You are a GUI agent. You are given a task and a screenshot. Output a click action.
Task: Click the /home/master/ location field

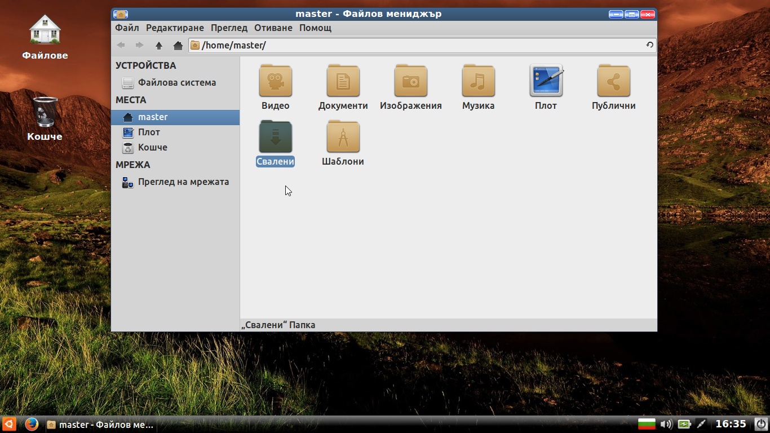click(x=422, y=45)
